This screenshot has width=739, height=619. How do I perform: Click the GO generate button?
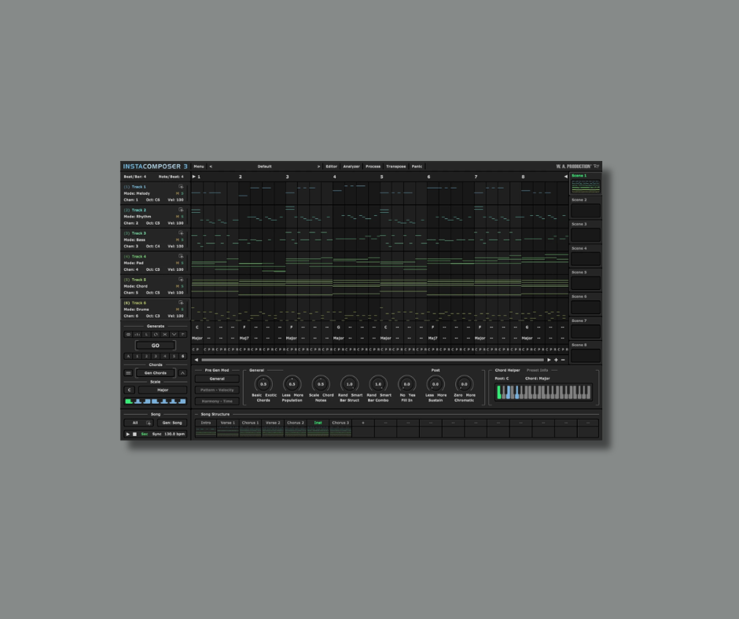(156, 346)
